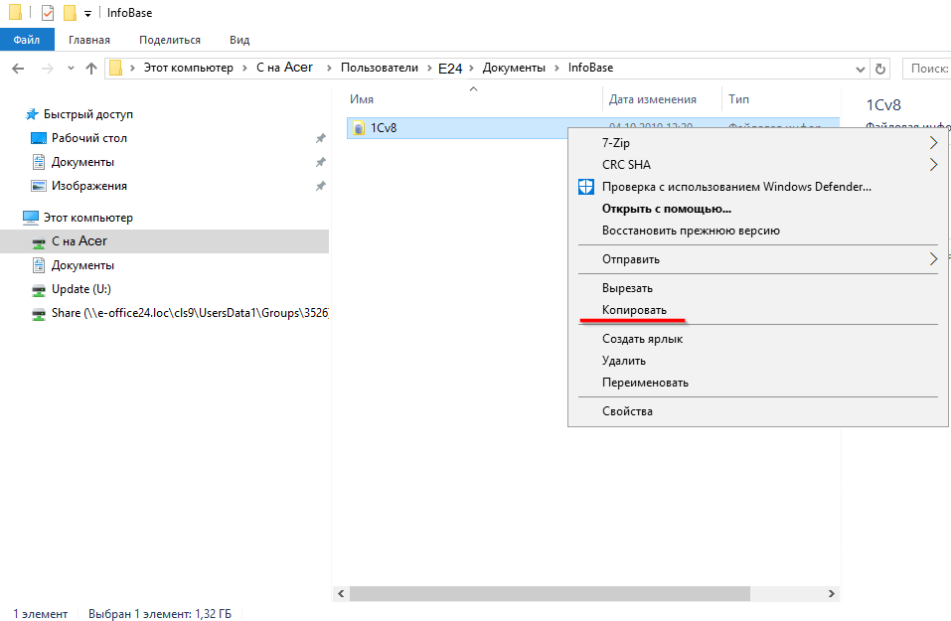This screenshot has height=621, width=951.
Task: Click the up-one-level arrow icon
Action: tap(91, 69)
